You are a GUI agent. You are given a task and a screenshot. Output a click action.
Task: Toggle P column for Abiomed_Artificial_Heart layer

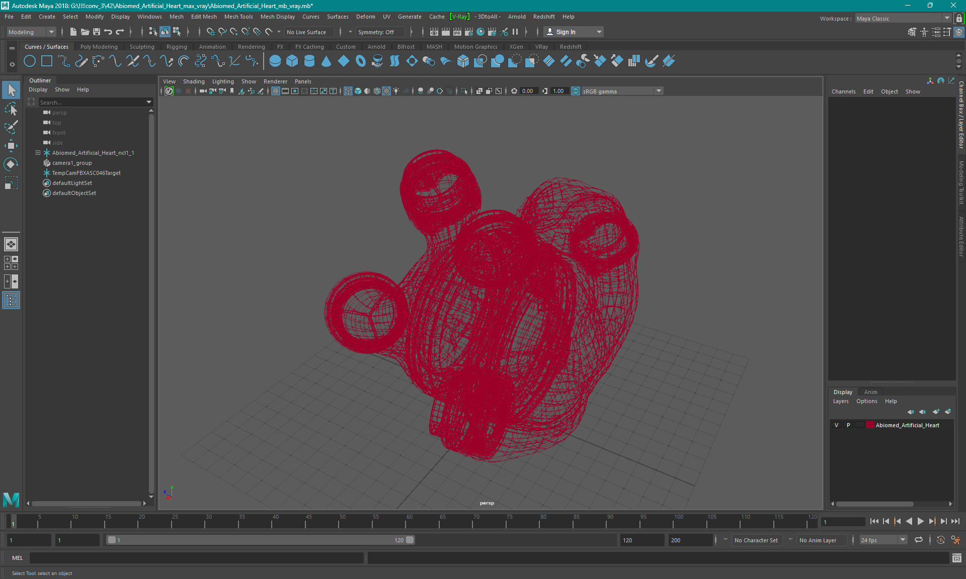pos(847,425)
